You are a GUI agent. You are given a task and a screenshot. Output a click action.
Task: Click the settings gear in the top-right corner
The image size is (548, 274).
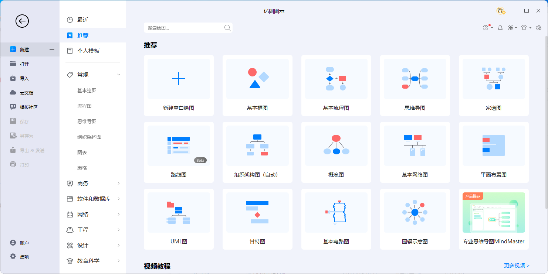click(x=538, y=28)
